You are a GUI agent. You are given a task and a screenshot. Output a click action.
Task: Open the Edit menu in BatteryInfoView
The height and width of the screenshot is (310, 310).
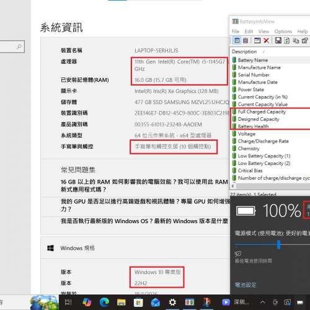click(x=249, y=32)
